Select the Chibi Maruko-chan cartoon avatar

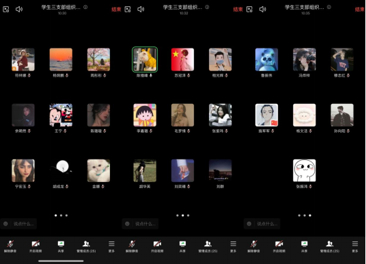pyautogui.click(x=145, y=115)
